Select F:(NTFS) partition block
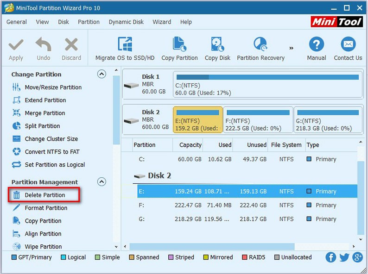 click(258, 120)
